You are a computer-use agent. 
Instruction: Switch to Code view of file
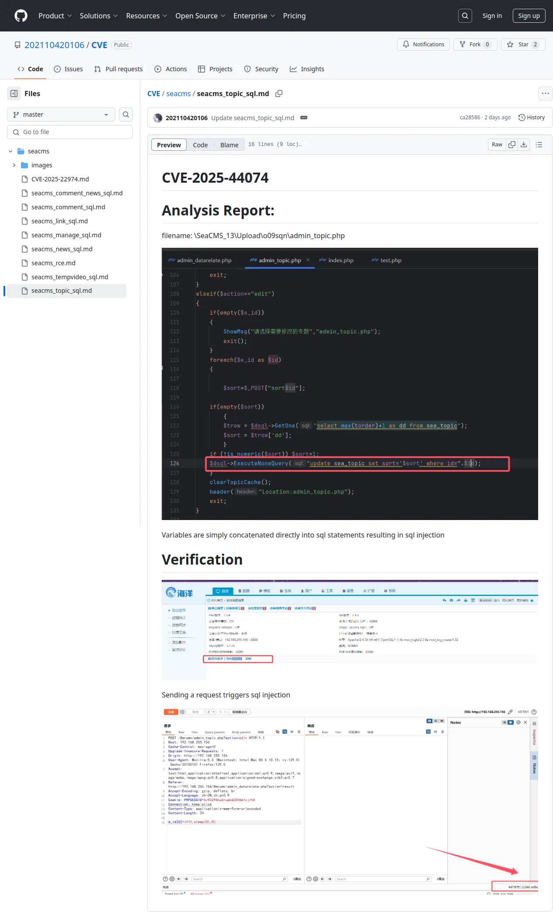pos(200,145)
